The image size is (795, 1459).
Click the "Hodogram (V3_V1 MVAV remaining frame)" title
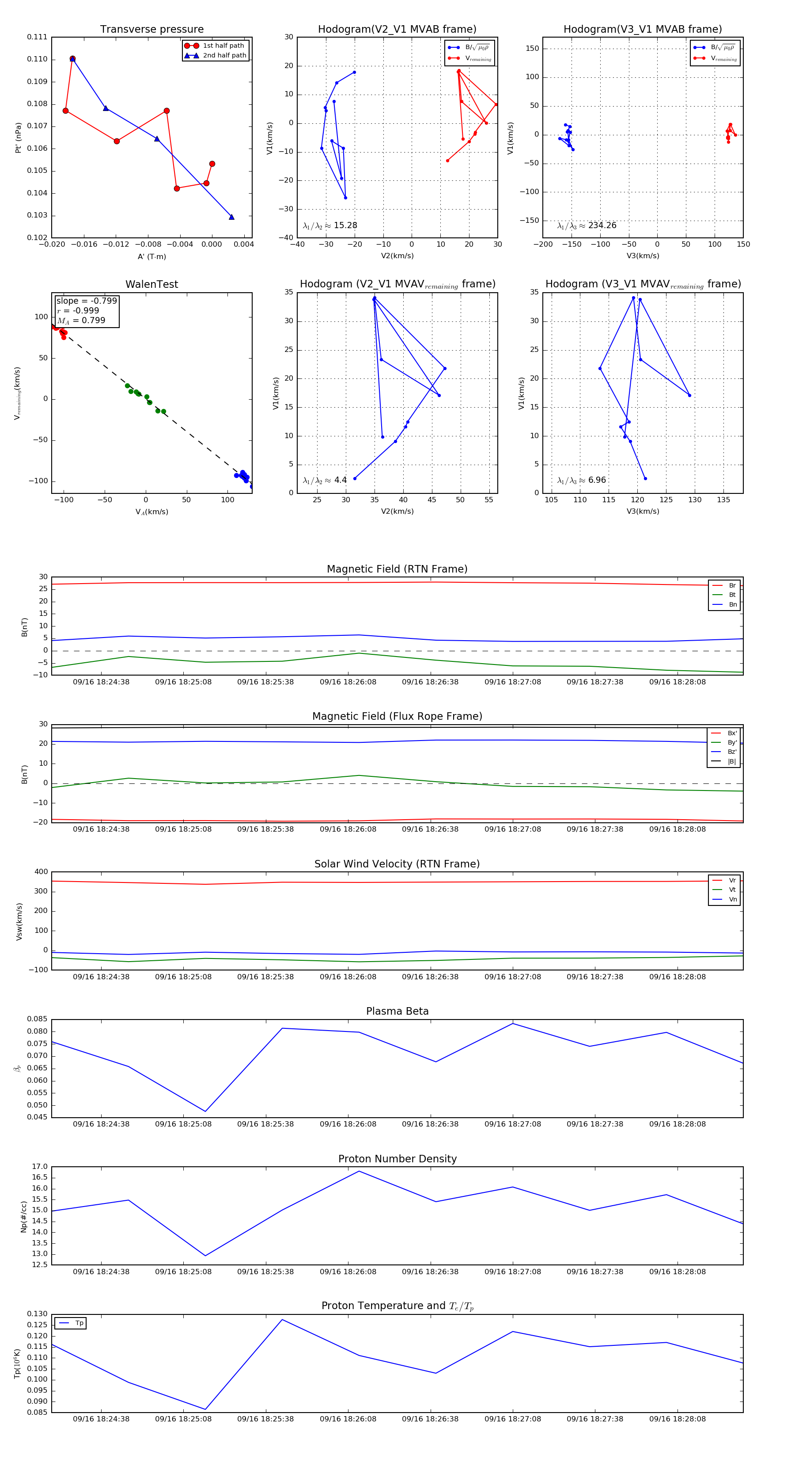point(643,284)
